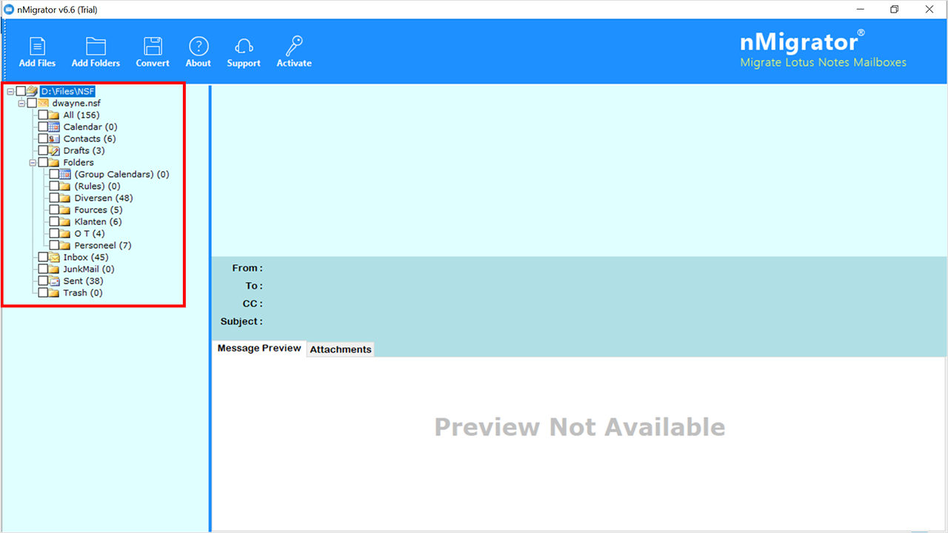Click the Diversen folder icon
The width and height of the screenshot is (948, 533).
tap(65, 198)
